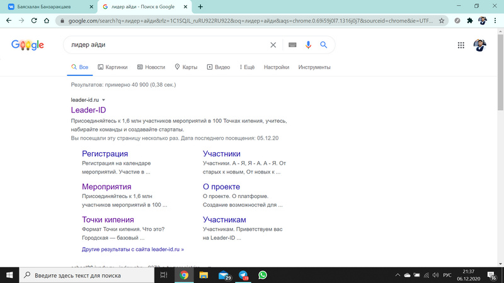
Task: Open the on-screen keyboard input tool
Action: click(x=292, y=45)
